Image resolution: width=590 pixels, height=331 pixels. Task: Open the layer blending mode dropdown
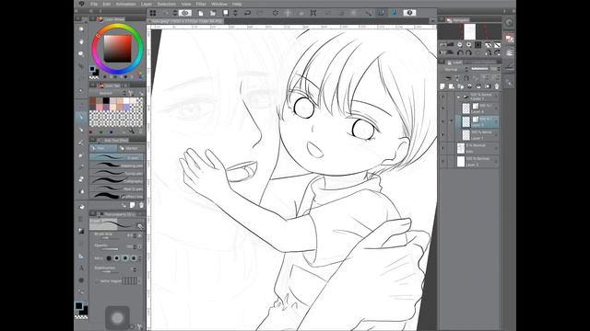tap(455, 70)
